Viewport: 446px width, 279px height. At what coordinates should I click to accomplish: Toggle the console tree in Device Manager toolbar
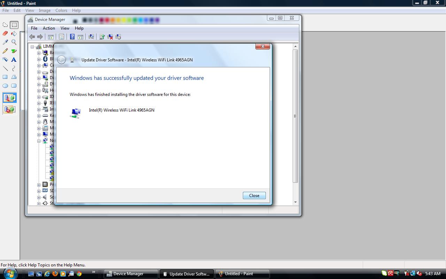tap(51, 37)
